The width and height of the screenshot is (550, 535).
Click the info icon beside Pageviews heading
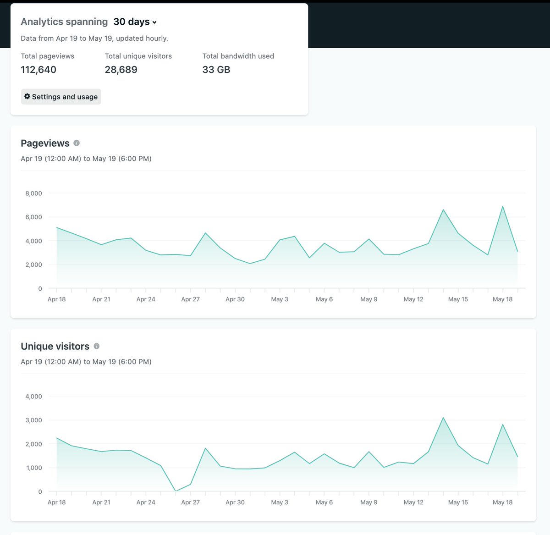coord(76,143)
